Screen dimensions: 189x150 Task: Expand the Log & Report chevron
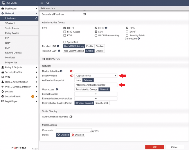[36, 101]
